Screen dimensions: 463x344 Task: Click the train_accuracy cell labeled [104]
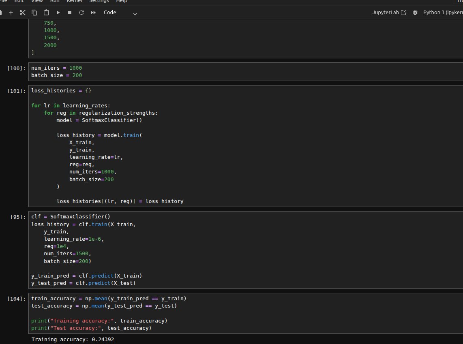coord(246,313)
